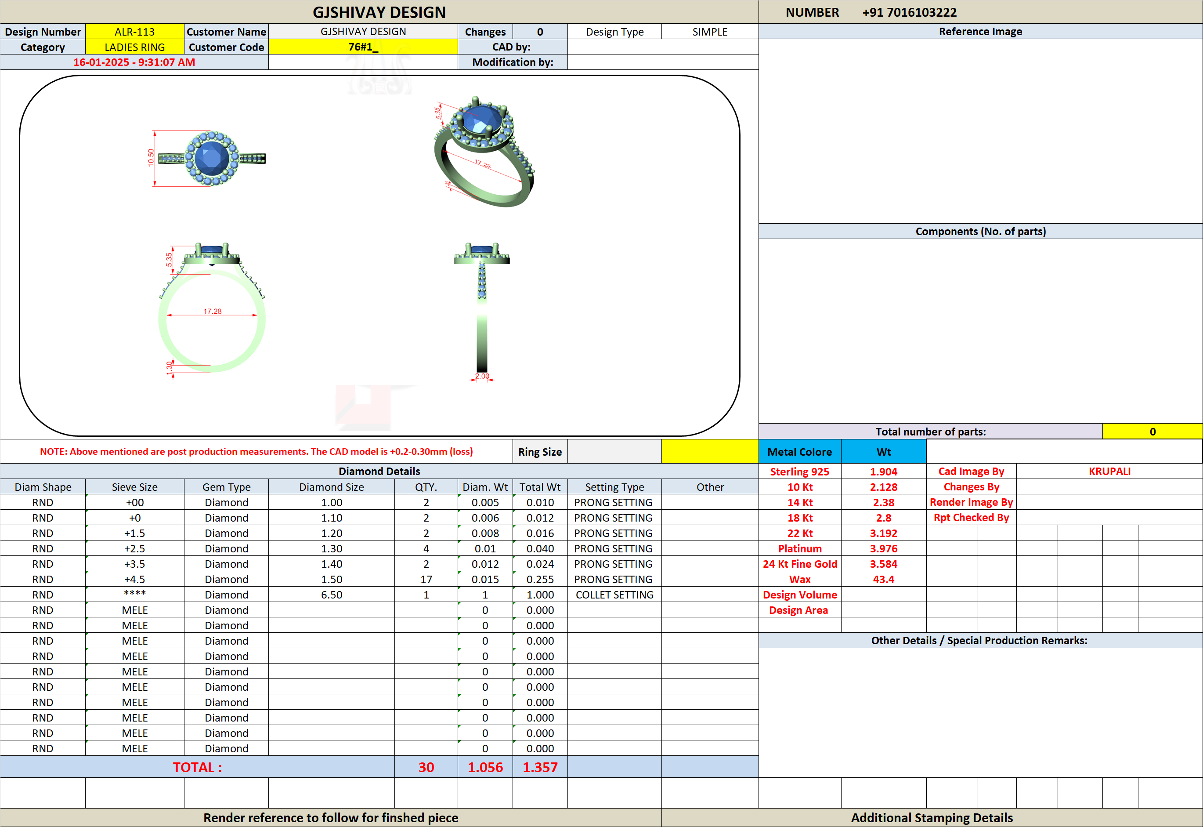Click the red post production NOTE text
Viewport: 1203px width, 827px height.
pos(256,451)
